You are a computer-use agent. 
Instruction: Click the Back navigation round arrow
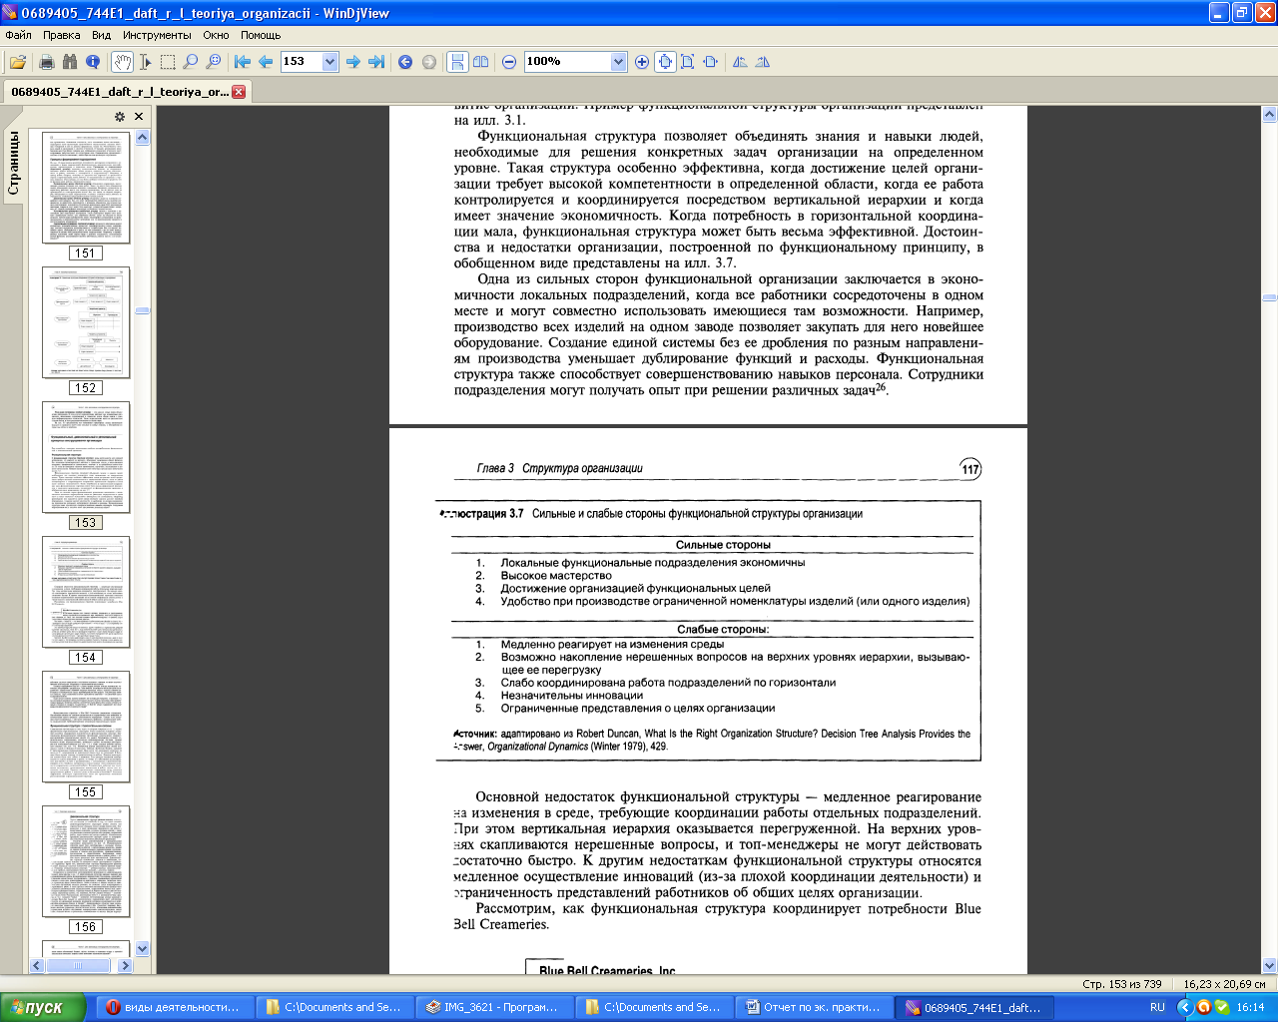coord(405,62)
